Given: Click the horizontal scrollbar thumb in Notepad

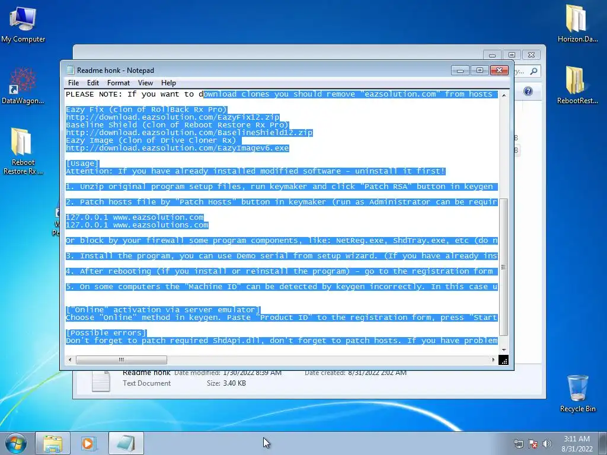Looking at the screenshot, I should click(x=121, y=360).
